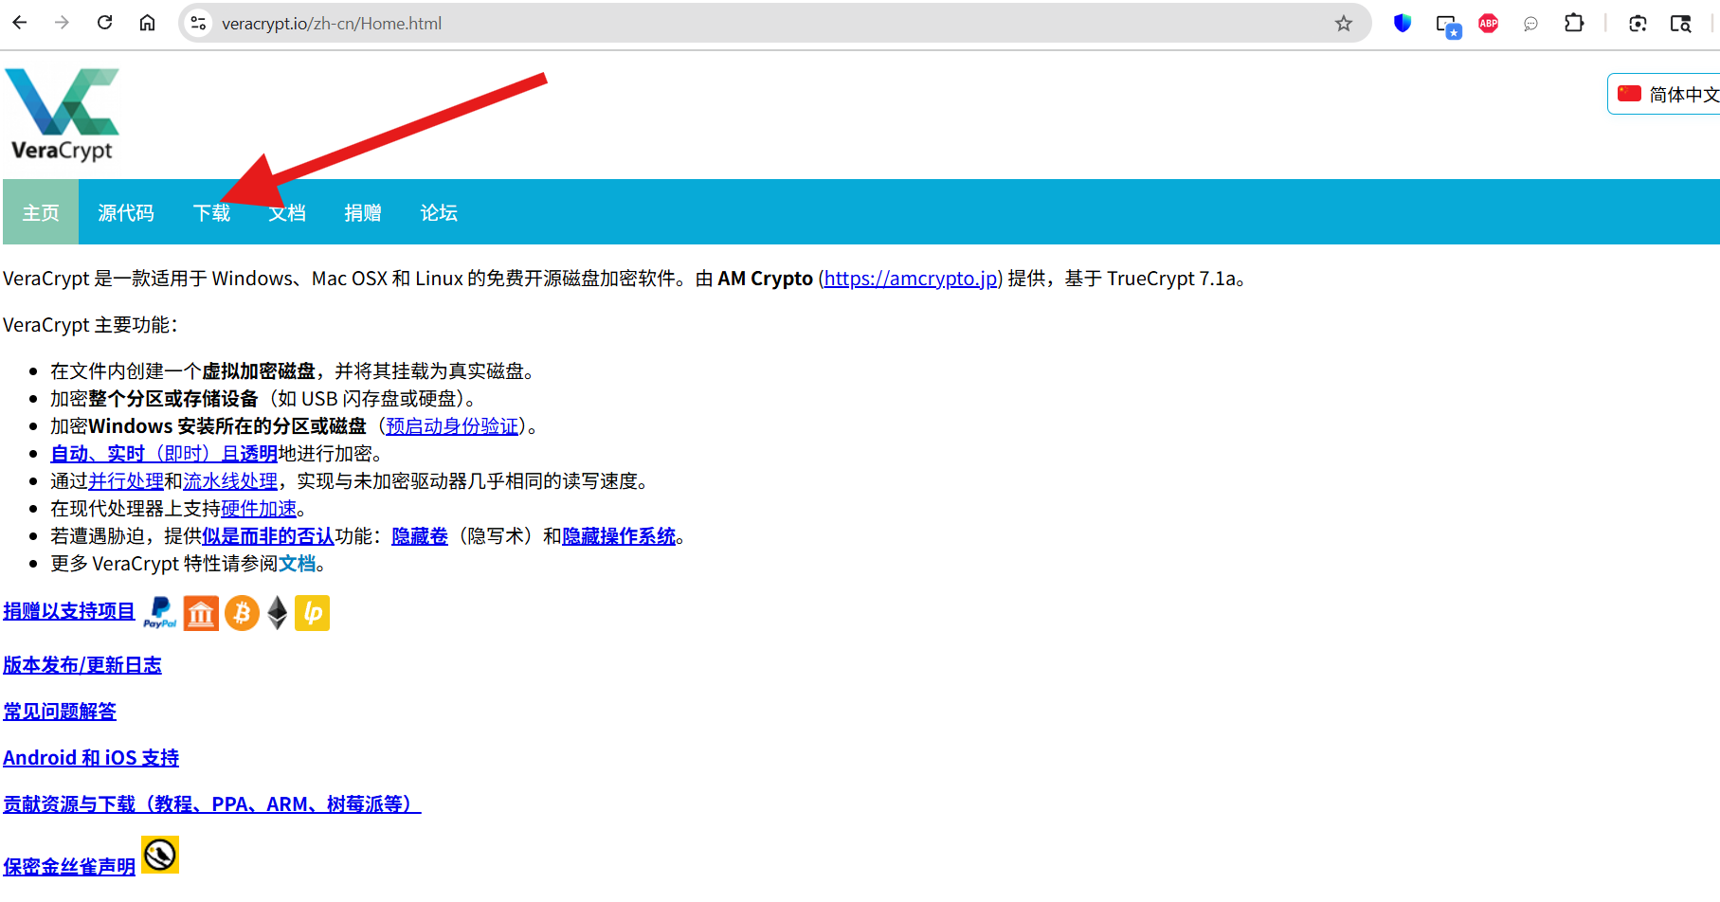Donate via the PayPal icon
The height and width of the screenshot is (902, 1720).
160,612
